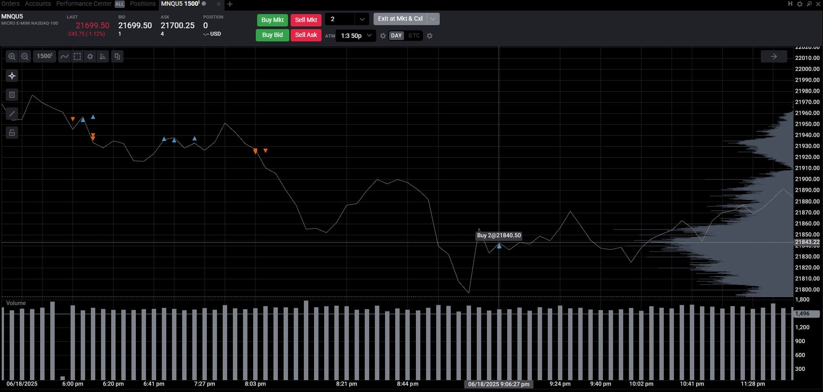Click the ask price 21700.25
Viewport: 823px width, 392px height.
coord(178,26)
